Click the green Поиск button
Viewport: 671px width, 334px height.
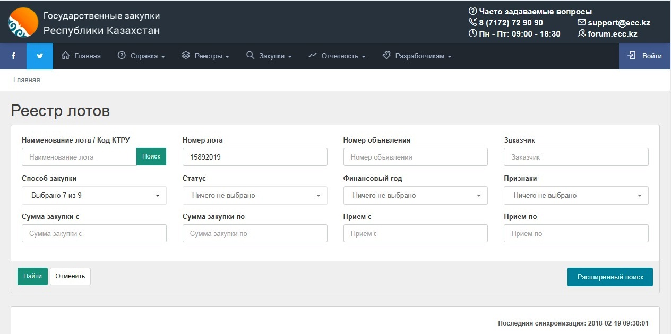151,157
